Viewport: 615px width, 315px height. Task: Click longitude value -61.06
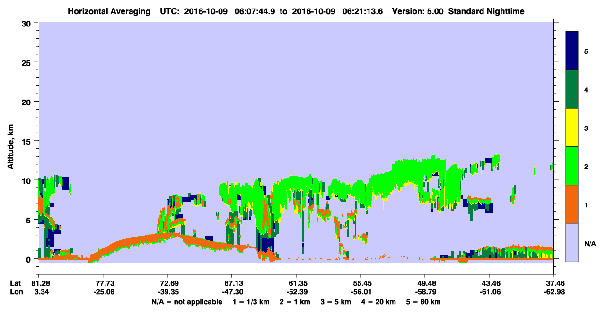[489, 292]
